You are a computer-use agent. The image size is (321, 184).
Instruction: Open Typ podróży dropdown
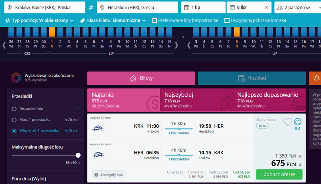click(39, 20)
